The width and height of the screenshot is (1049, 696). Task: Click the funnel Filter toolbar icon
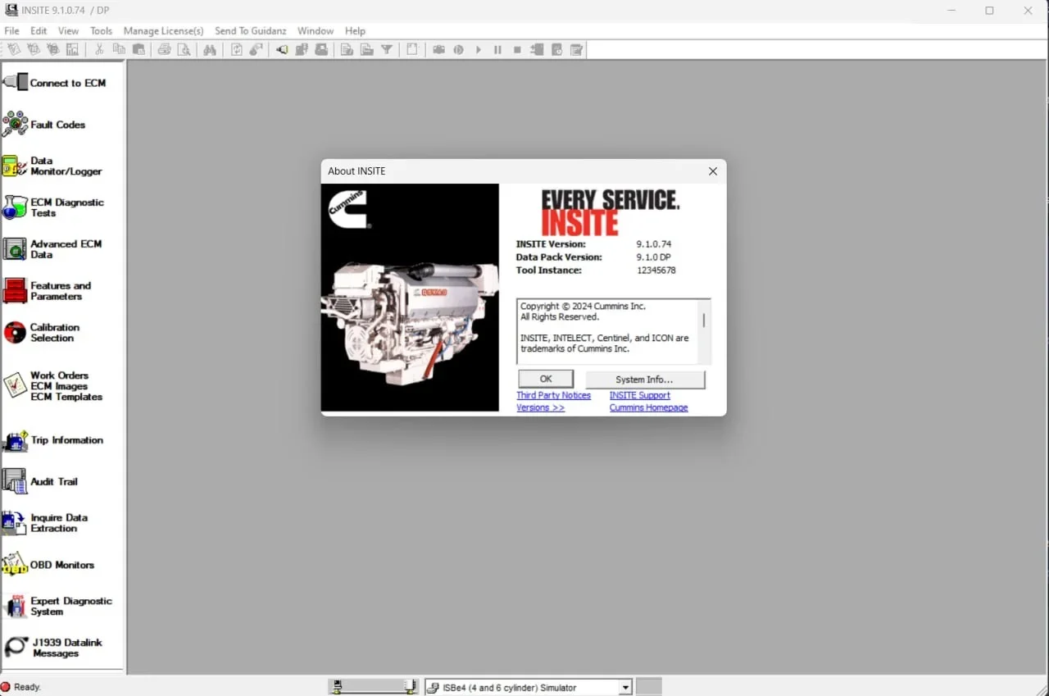387,50
